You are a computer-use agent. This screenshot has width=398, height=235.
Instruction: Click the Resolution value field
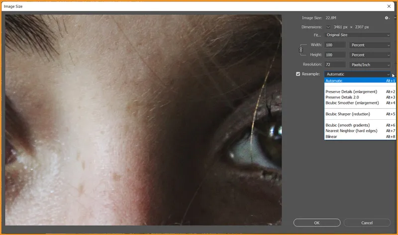tap(335, 65)
